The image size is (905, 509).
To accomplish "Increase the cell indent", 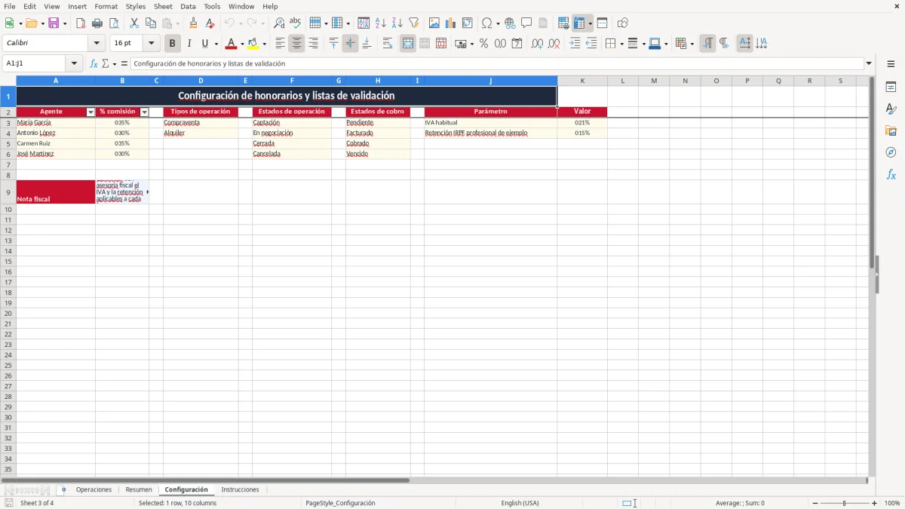I will tap(575, 44).
